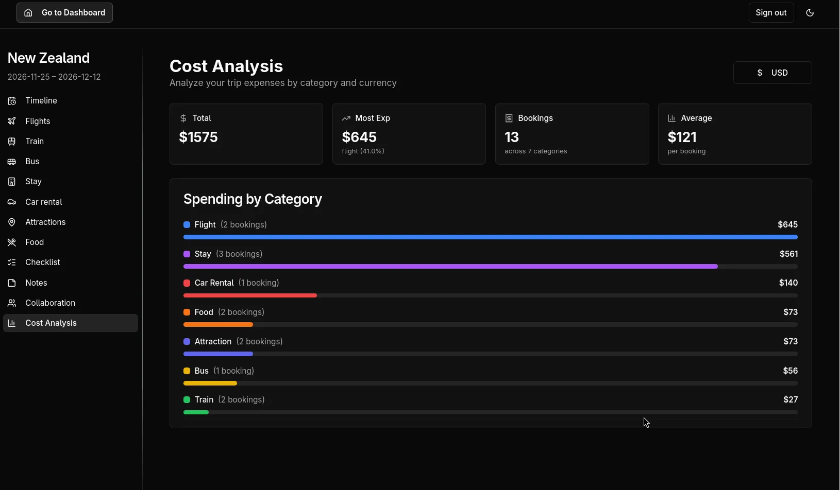Image resolution: width=840 pixels, height=490 pixels.
Task: Open Car rental using its car icon
Action: point(12,201)
